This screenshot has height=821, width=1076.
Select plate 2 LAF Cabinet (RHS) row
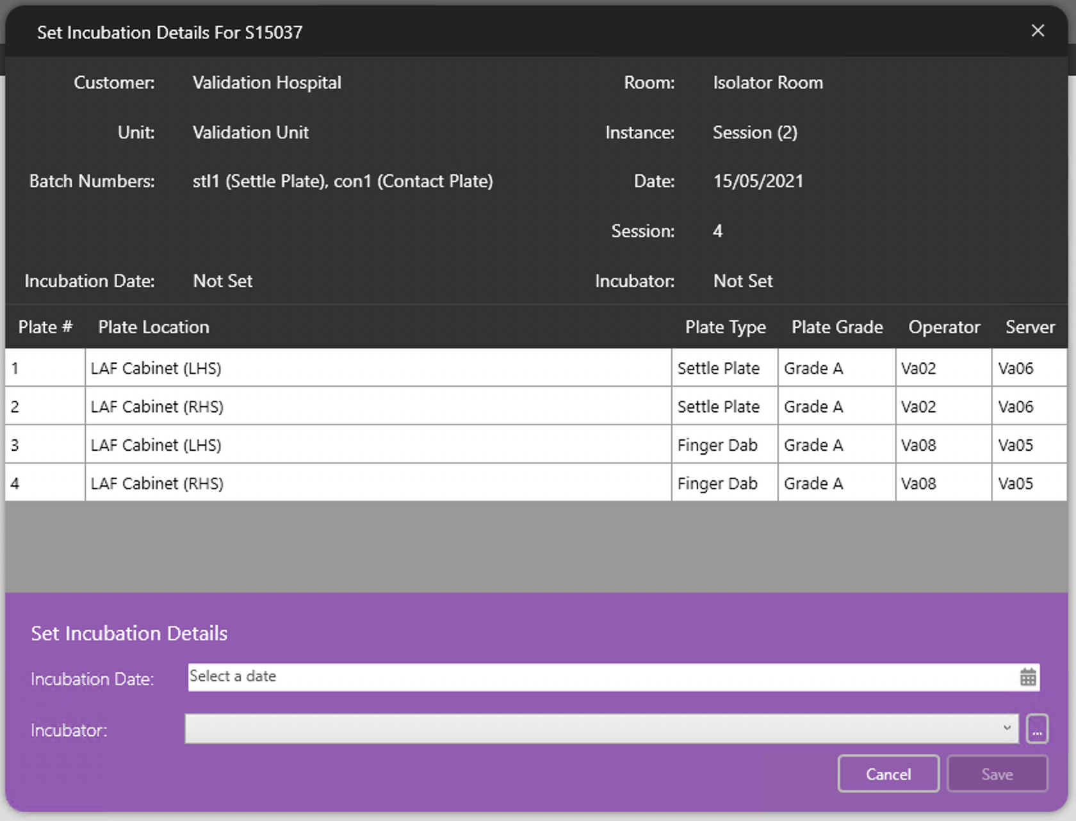click(x=378, y=407)
